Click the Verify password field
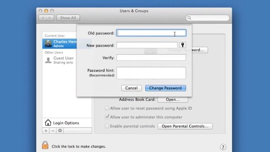Image resolution: width=270 pixels, height=152 pixels. tap(151, 57)
